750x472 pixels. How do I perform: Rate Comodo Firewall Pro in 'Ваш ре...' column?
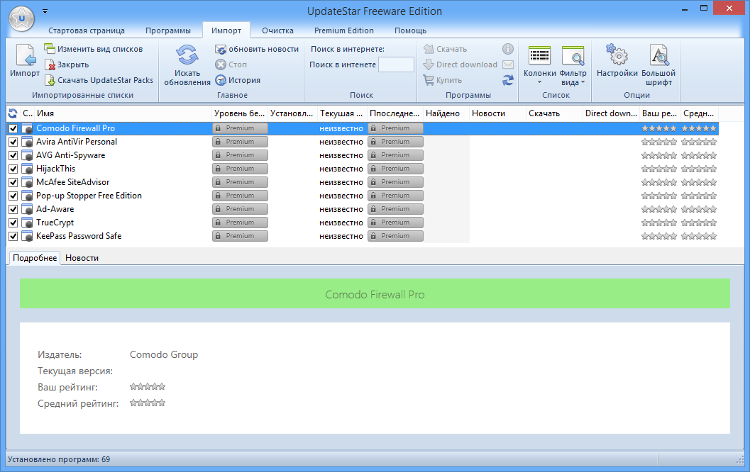point(659,128)
